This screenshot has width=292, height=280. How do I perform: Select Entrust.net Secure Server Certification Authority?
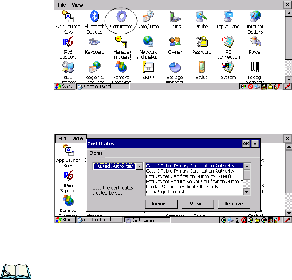[x=194, y=182]
